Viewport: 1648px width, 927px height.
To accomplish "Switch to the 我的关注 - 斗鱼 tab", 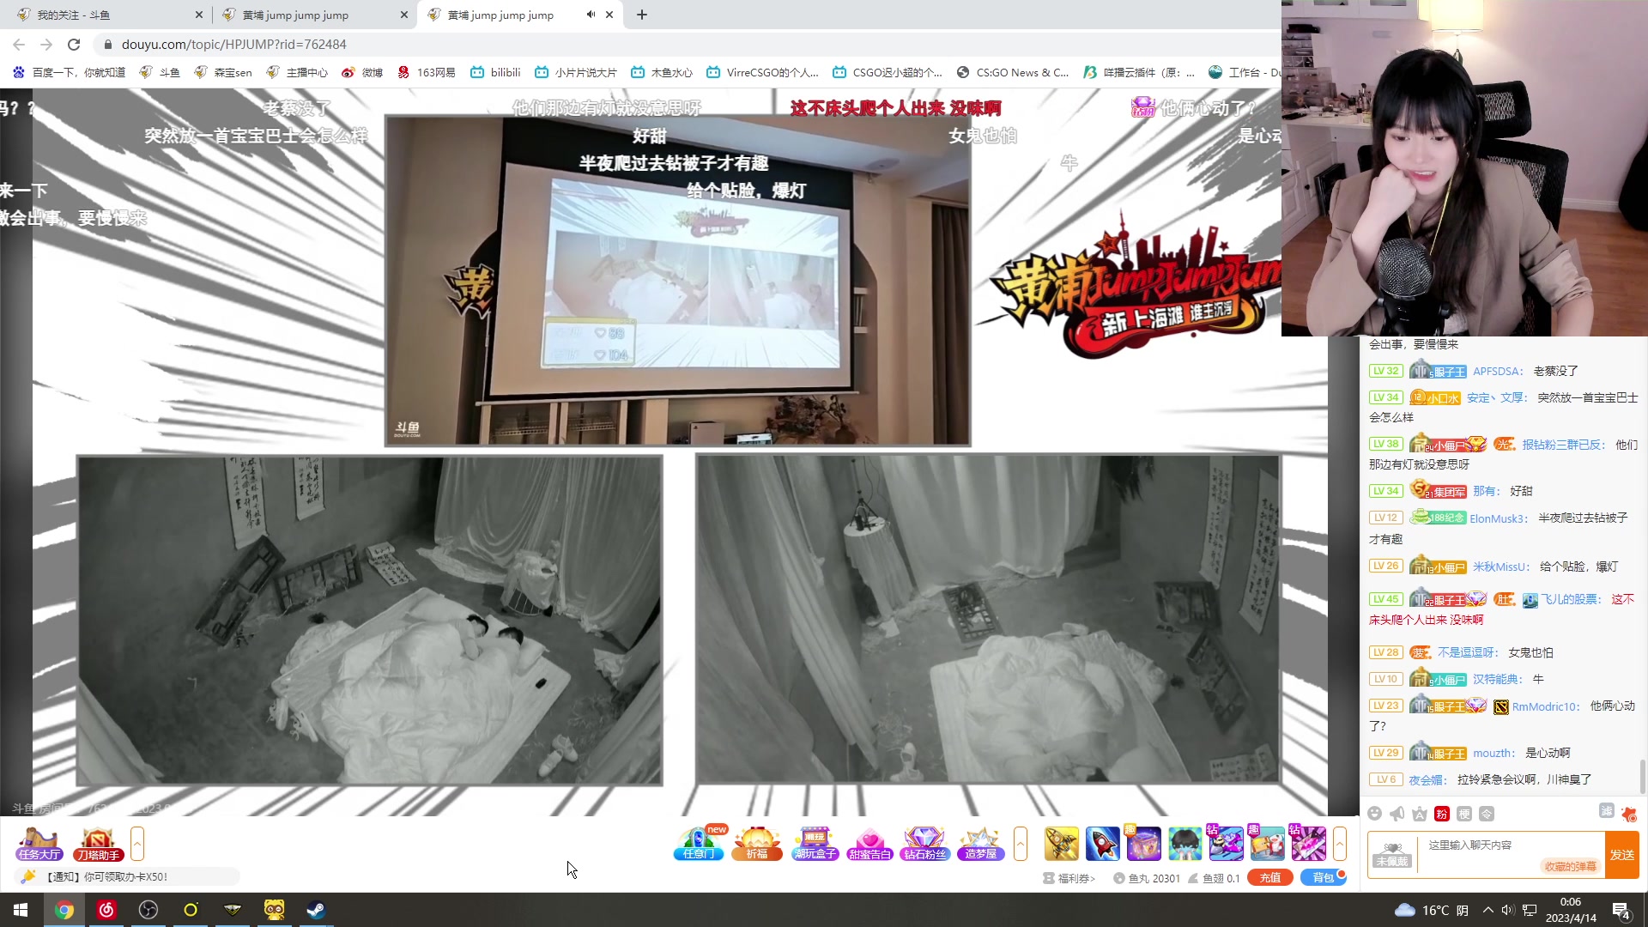I will point(110,15).
